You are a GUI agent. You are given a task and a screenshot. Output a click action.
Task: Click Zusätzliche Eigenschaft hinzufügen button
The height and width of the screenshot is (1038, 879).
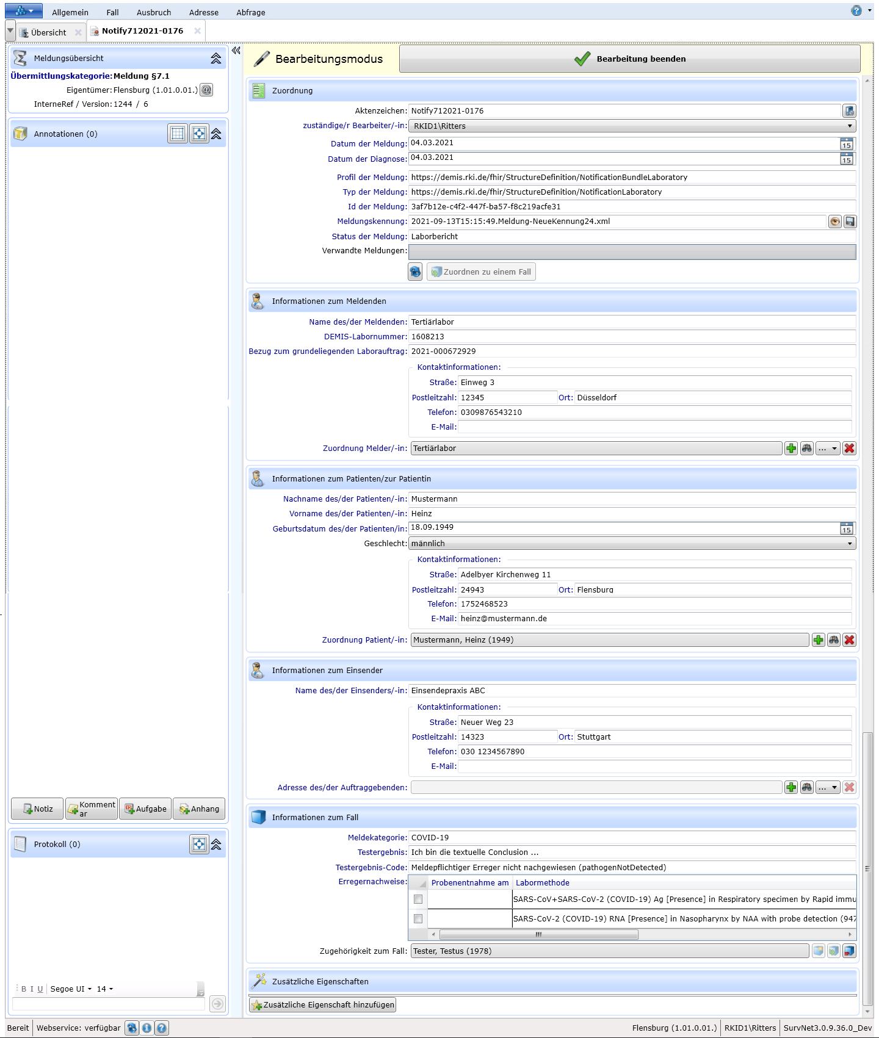click(323, 1005)
